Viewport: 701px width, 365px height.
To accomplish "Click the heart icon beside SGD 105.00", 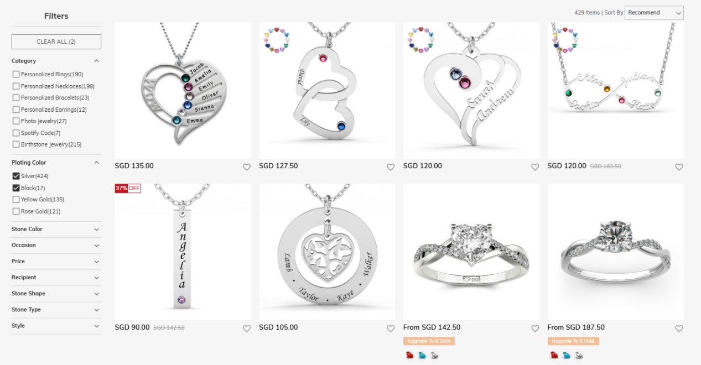I will 391,328.
